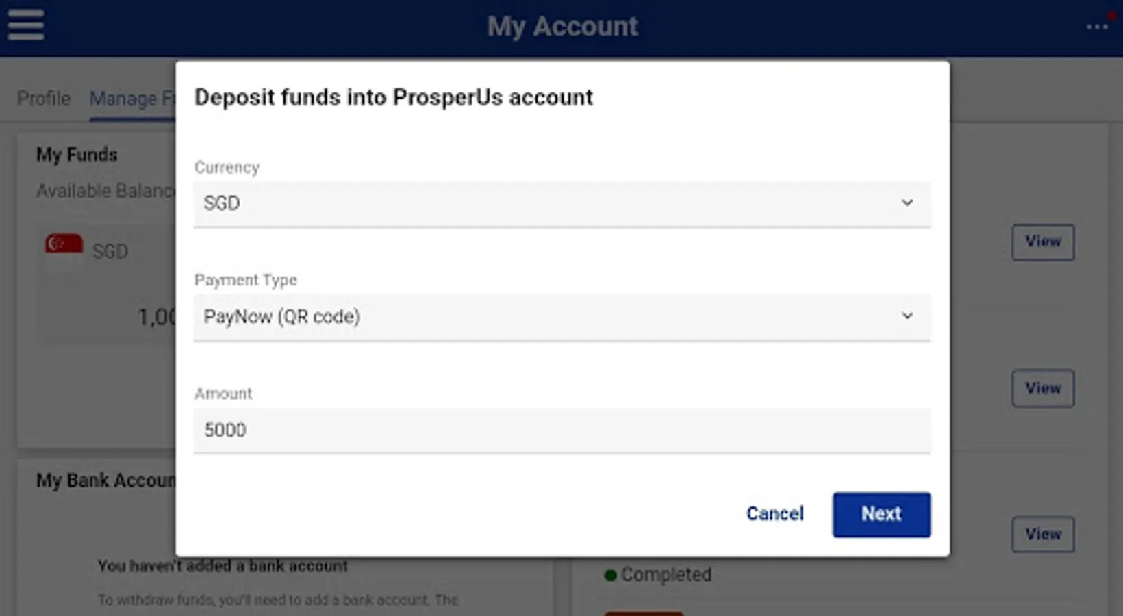
Task: Open the hamburger menu icon
Action: point(26,25)
